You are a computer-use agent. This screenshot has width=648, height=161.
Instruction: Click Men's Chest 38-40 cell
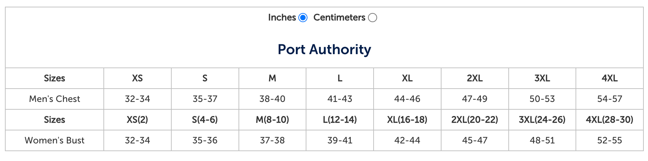pyautogui.click(x=272, y=99)
